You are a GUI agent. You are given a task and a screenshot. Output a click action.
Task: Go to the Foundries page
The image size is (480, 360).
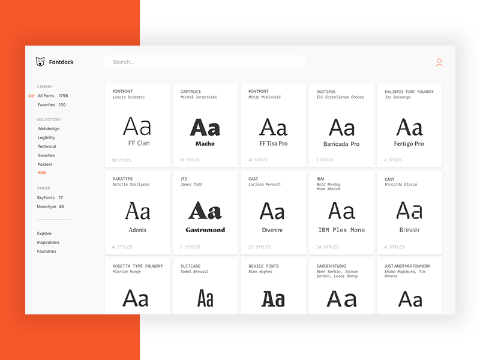click(x=47, y=251)
